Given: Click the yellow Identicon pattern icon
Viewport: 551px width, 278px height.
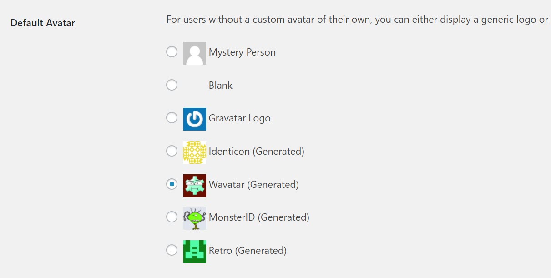Looking at the screenshot, I should tap(195, 152).
